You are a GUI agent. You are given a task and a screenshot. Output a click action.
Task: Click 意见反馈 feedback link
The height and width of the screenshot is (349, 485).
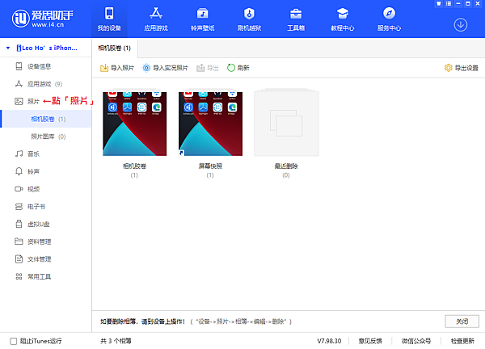click(370, 341)
